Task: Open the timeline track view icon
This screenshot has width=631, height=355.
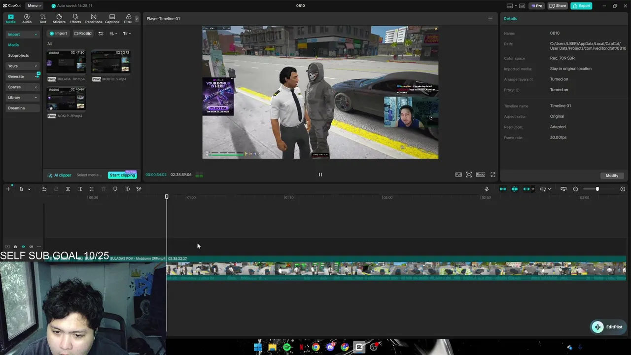Action: coord(563,189)
